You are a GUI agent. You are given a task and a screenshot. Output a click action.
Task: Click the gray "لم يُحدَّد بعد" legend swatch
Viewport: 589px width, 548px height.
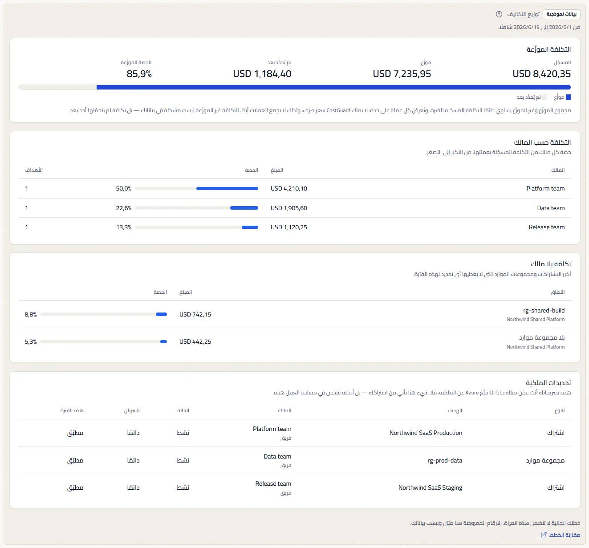pyautogui.click(x=544, y=97)
